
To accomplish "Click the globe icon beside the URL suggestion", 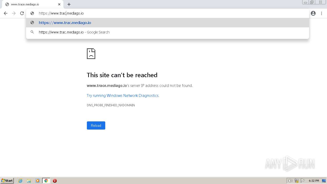I will pyautogui.click(x=32, y=22).
